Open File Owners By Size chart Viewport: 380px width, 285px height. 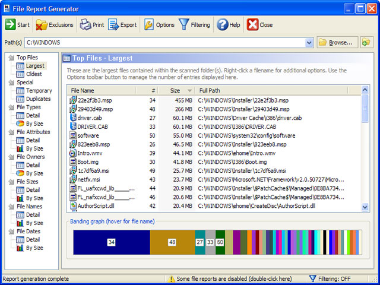[x=34, y=173]
